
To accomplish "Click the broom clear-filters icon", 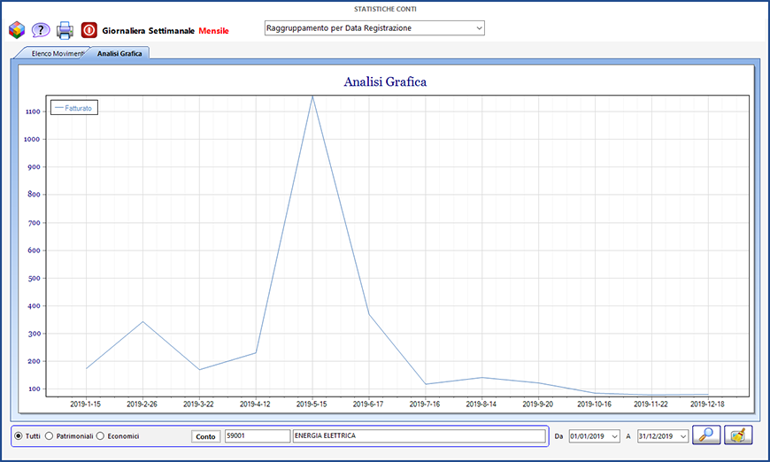I will (x=738, y=435).
